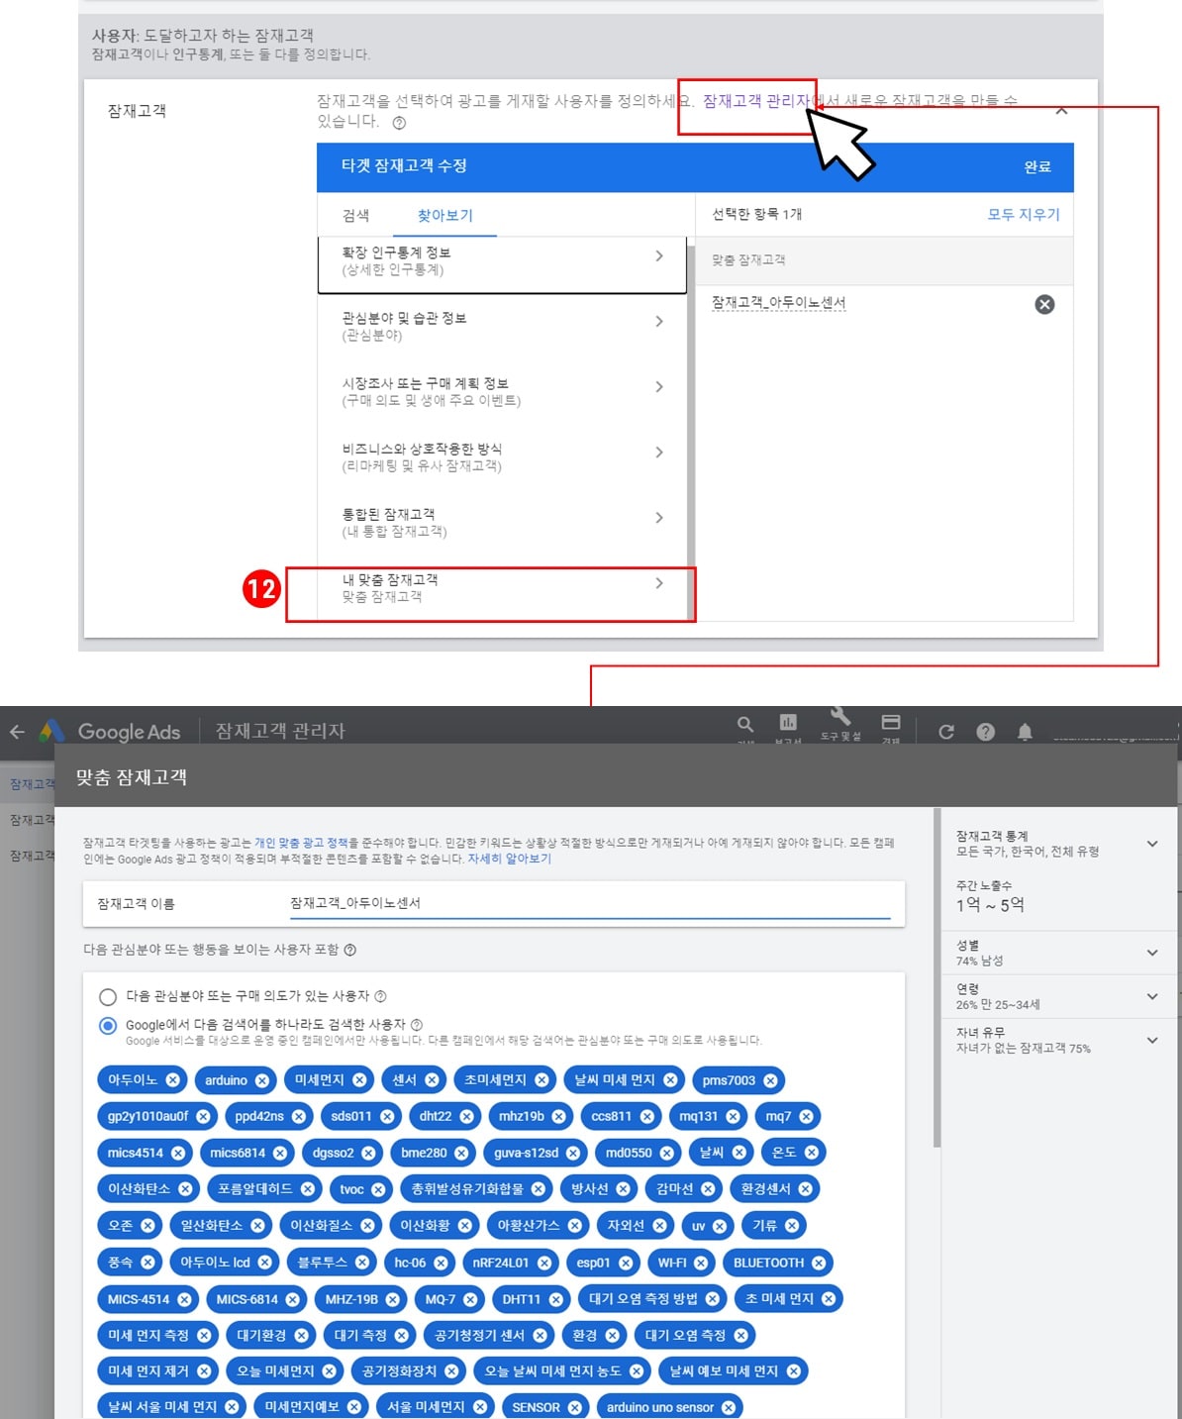1182x1419 pixels.
Task: Collapse the 잠재고객 panel chevron
Action: coord(1061,112)
